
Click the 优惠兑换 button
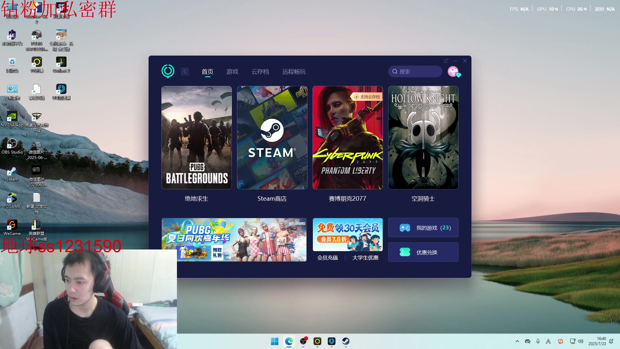point(423,252)
